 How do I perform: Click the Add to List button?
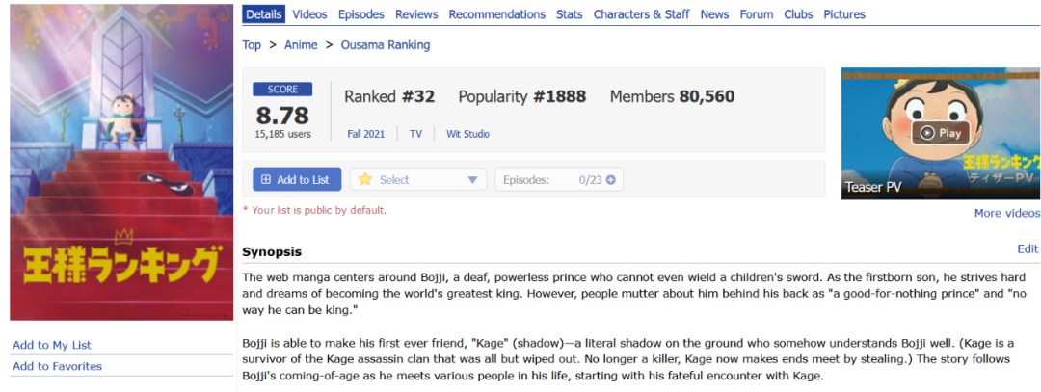point(297,179)
